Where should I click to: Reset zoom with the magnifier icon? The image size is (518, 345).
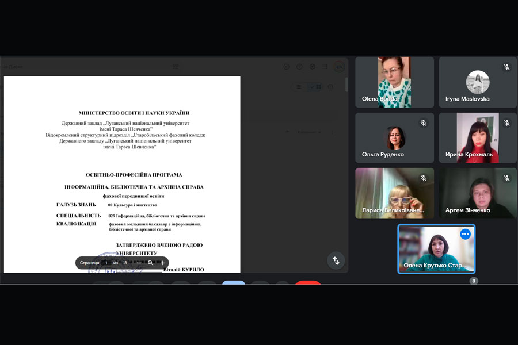151,263
